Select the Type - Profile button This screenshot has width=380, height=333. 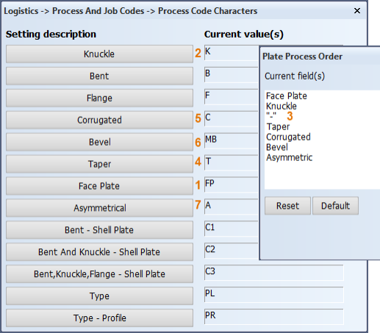[99, 318]
